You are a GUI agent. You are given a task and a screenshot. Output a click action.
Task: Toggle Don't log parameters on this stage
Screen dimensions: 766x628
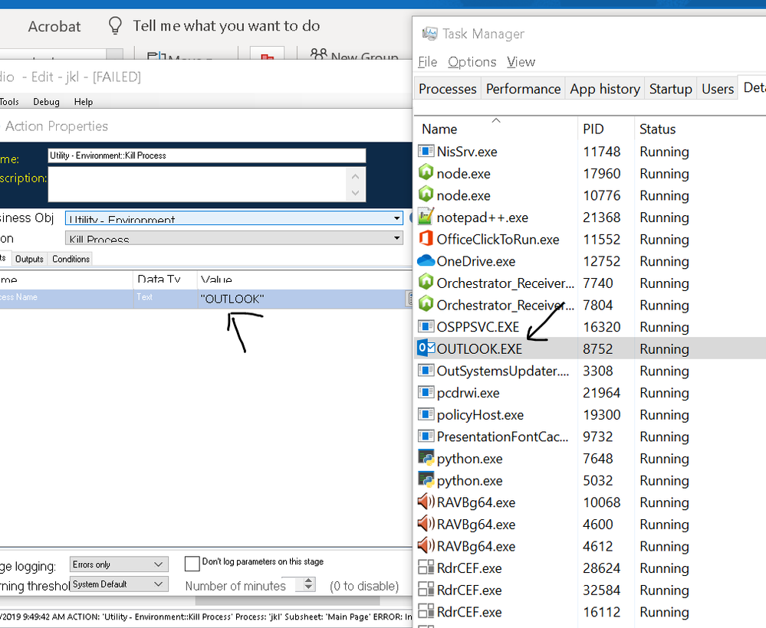(192, 564)
